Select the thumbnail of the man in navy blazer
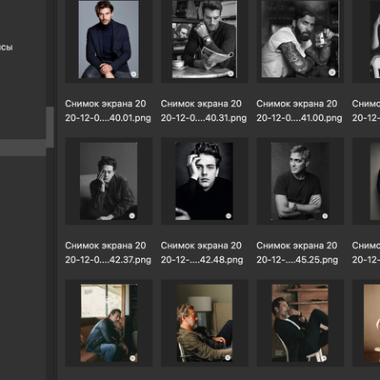 [x=109, y=39]
